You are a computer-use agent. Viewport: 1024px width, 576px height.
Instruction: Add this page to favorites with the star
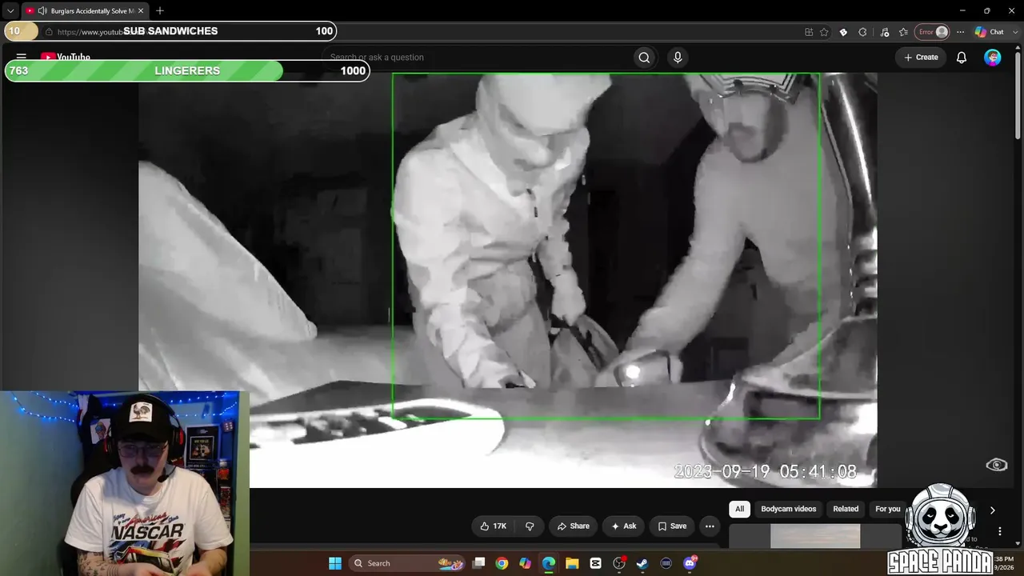coord(824,32)
